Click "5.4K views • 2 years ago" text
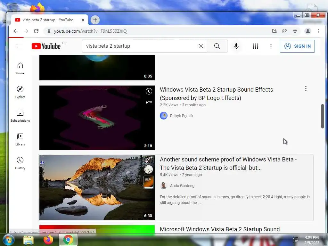The height and width of the screenshot is (246, 328). click(x=181, y=175)
